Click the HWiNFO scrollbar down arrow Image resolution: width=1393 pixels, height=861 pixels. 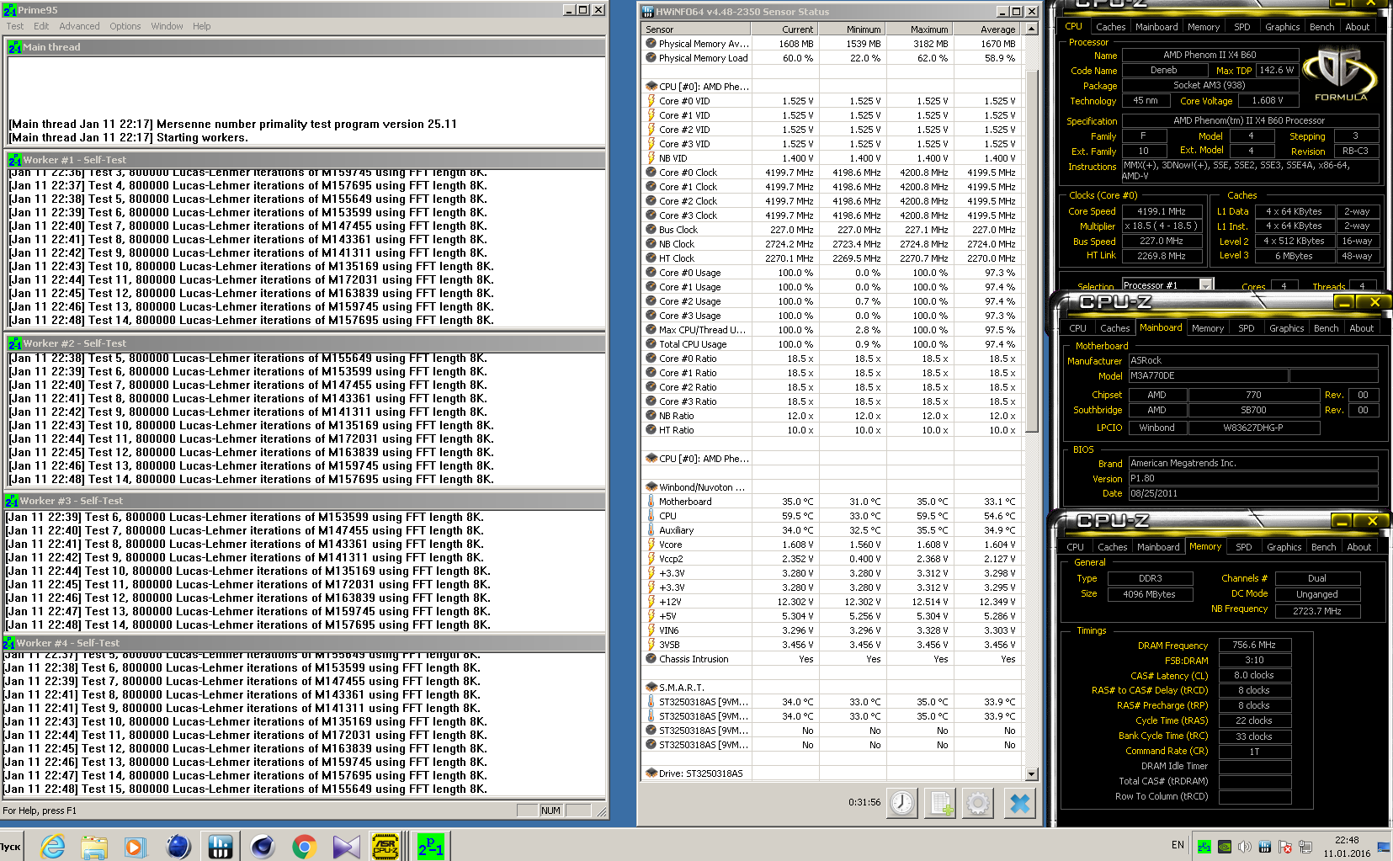(x=1032, y=773)
